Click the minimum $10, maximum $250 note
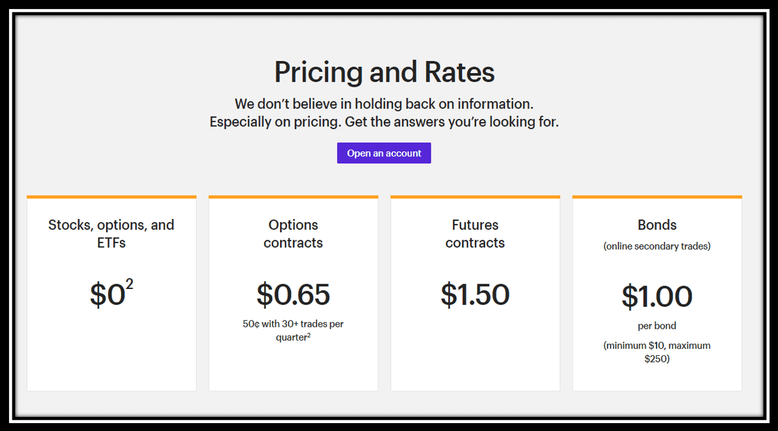 tap(657, 352)
